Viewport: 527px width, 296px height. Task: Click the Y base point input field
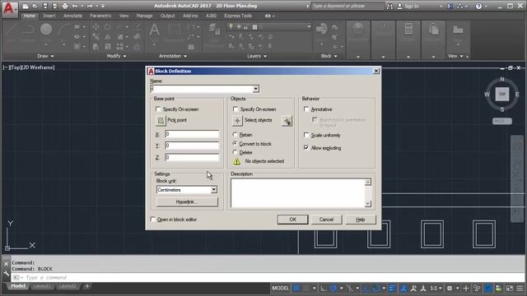tap(192, 146)
